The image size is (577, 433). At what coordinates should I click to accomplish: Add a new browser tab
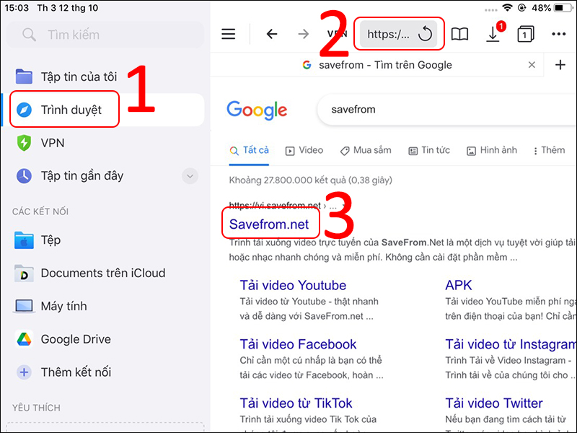[560, 65]
